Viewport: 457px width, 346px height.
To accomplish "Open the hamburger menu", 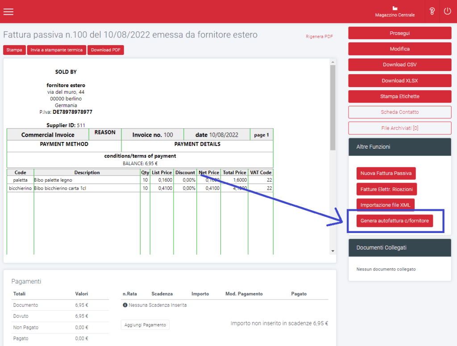I will 8,12.
